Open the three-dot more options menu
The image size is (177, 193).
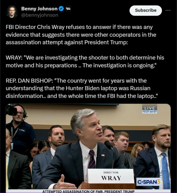[x=168, y=10]
